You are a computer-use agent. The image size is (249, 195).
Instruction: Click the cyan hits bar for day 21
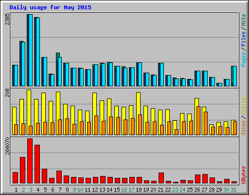point(162,75)
